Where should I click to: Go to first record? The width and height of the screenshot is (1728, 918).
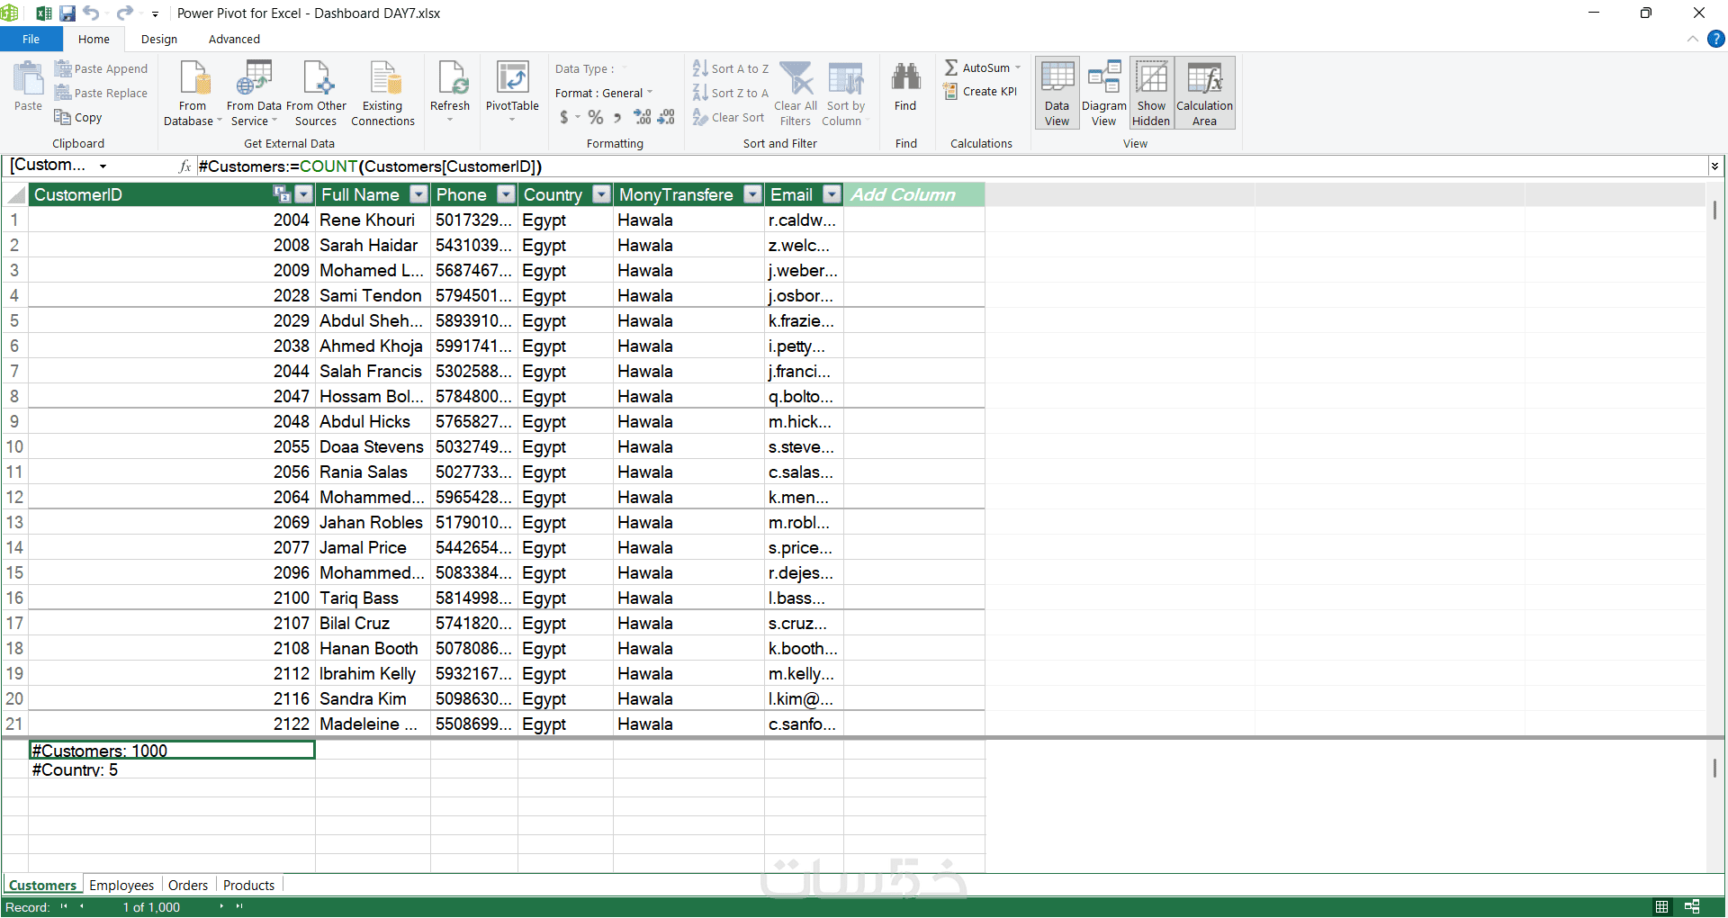click(x=64, y=906)
